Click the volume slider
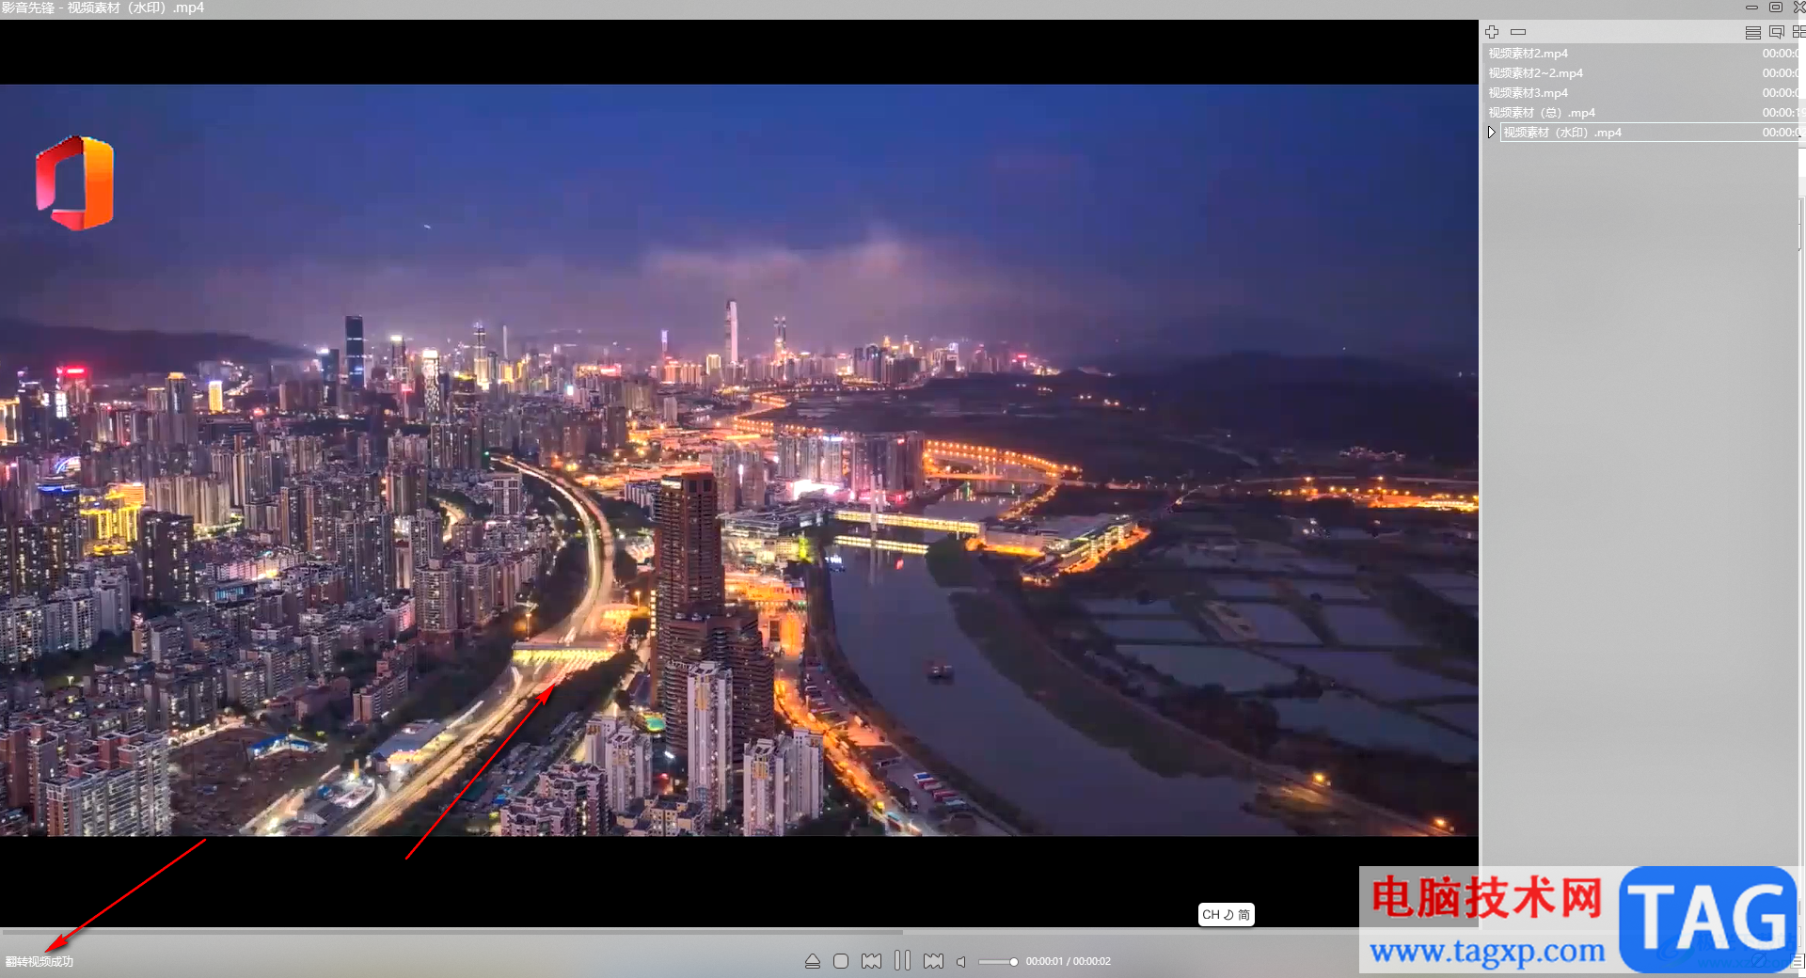1806x978 pixels. tap(998, 961)
